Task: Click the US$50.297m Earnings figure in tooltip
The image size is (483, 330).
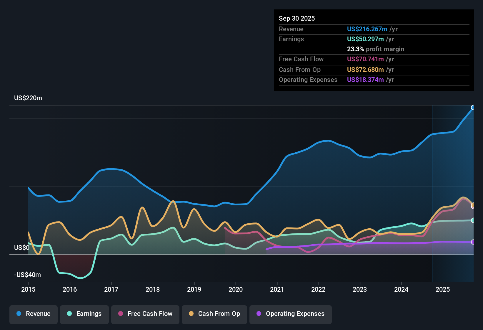Action: (x=365, y=39)
